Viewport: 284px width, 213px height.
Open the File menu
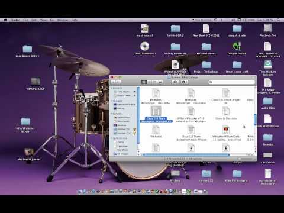coord(25,20)
